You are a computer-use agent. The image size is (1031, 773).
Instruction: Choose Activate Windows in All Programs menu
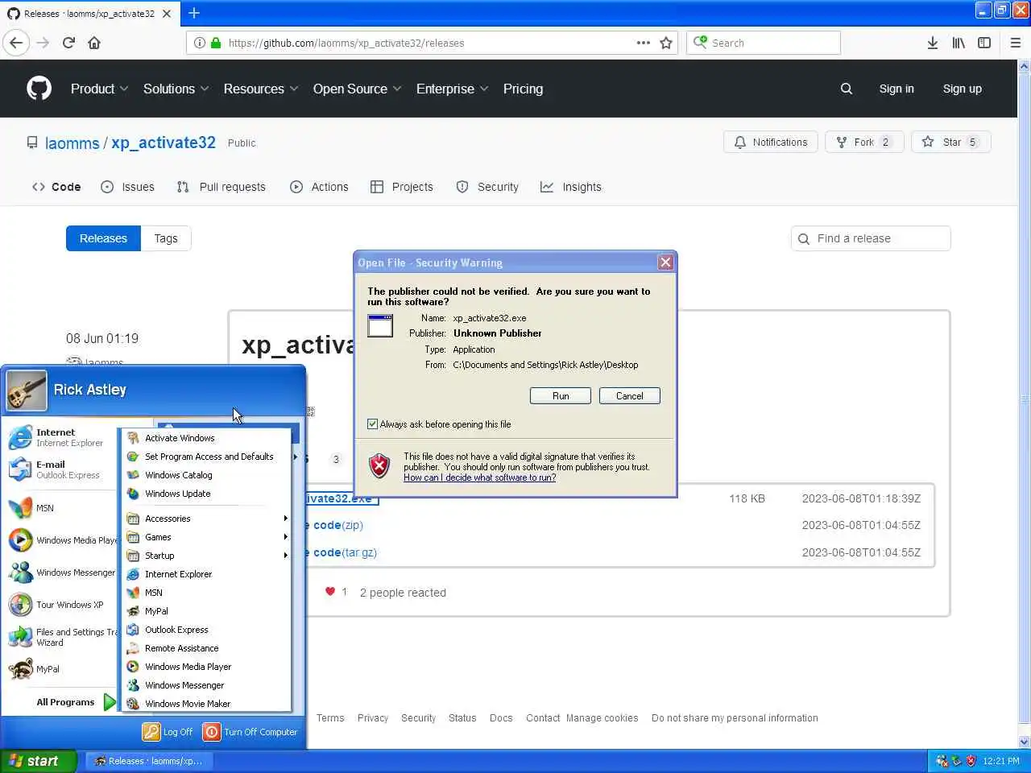pyautogui.click(x=206, y=438)
